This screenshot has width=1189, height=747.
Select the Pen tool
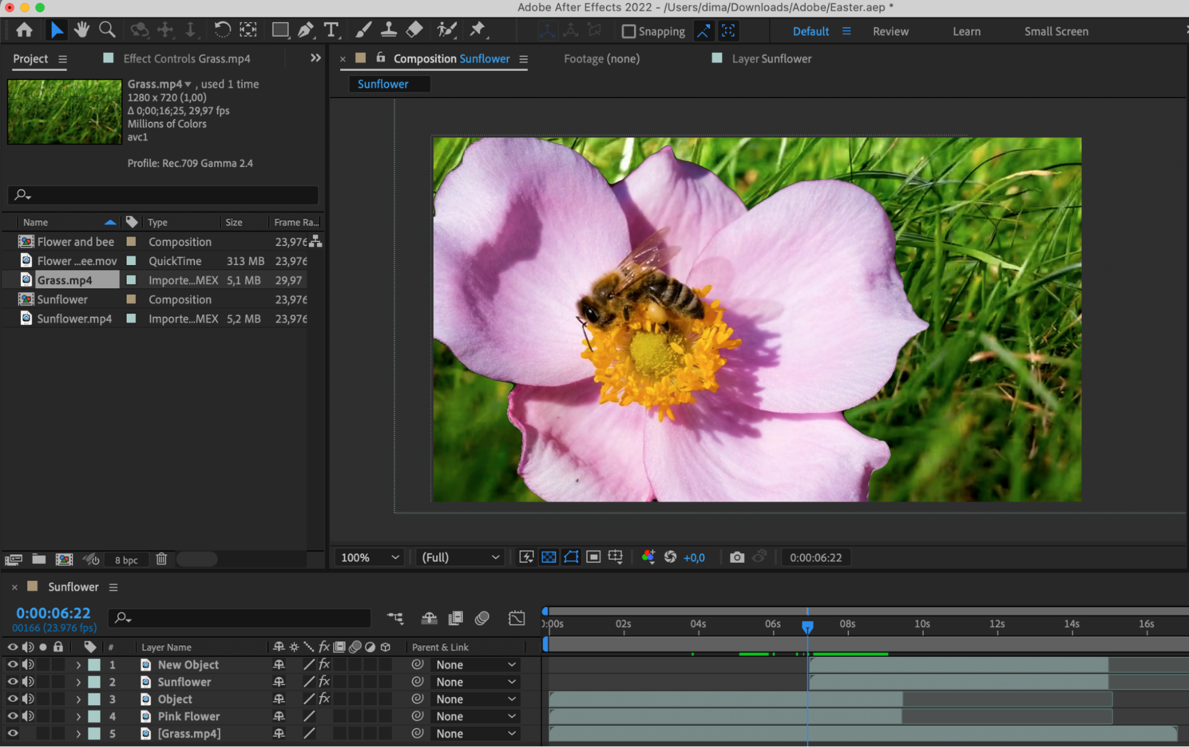tap(306, 30)
